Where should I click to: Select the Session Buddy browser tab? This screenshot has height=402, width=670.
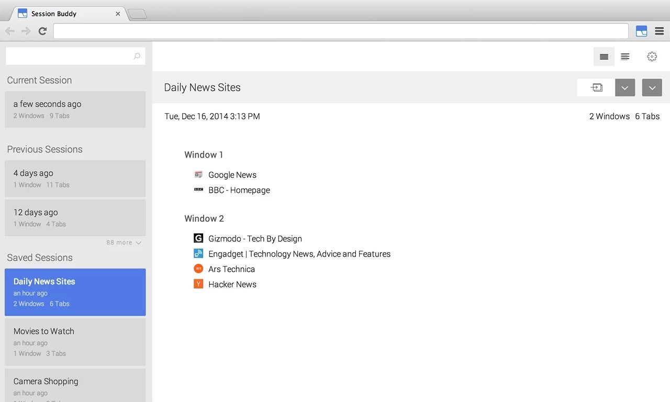pos(63,14)
